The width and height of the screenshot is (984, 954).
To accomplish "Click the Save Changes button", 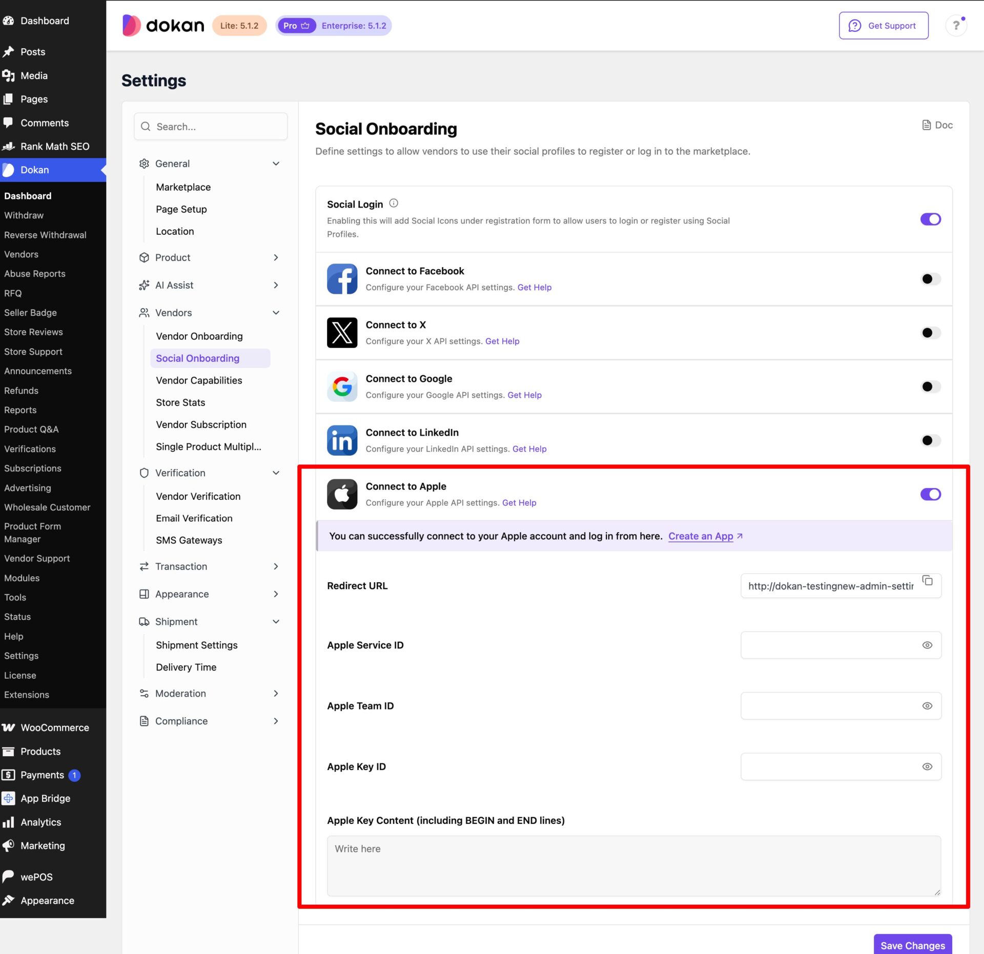I will pos(913,945).
